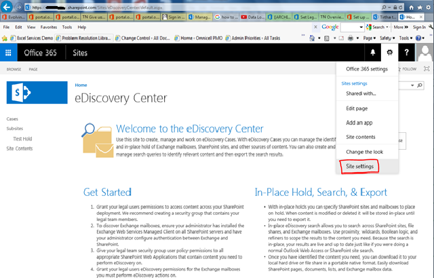
Task: Open the notifications bell
Action: (x=373, y=53)
